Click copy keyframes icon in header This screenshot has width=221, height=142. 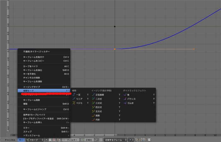coord(137,140)
